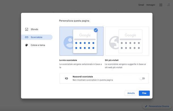This screenshot has width=173, height=111.
Task: Toggle the Nascondi scorciatoie switch
Action: pos(142,79)
